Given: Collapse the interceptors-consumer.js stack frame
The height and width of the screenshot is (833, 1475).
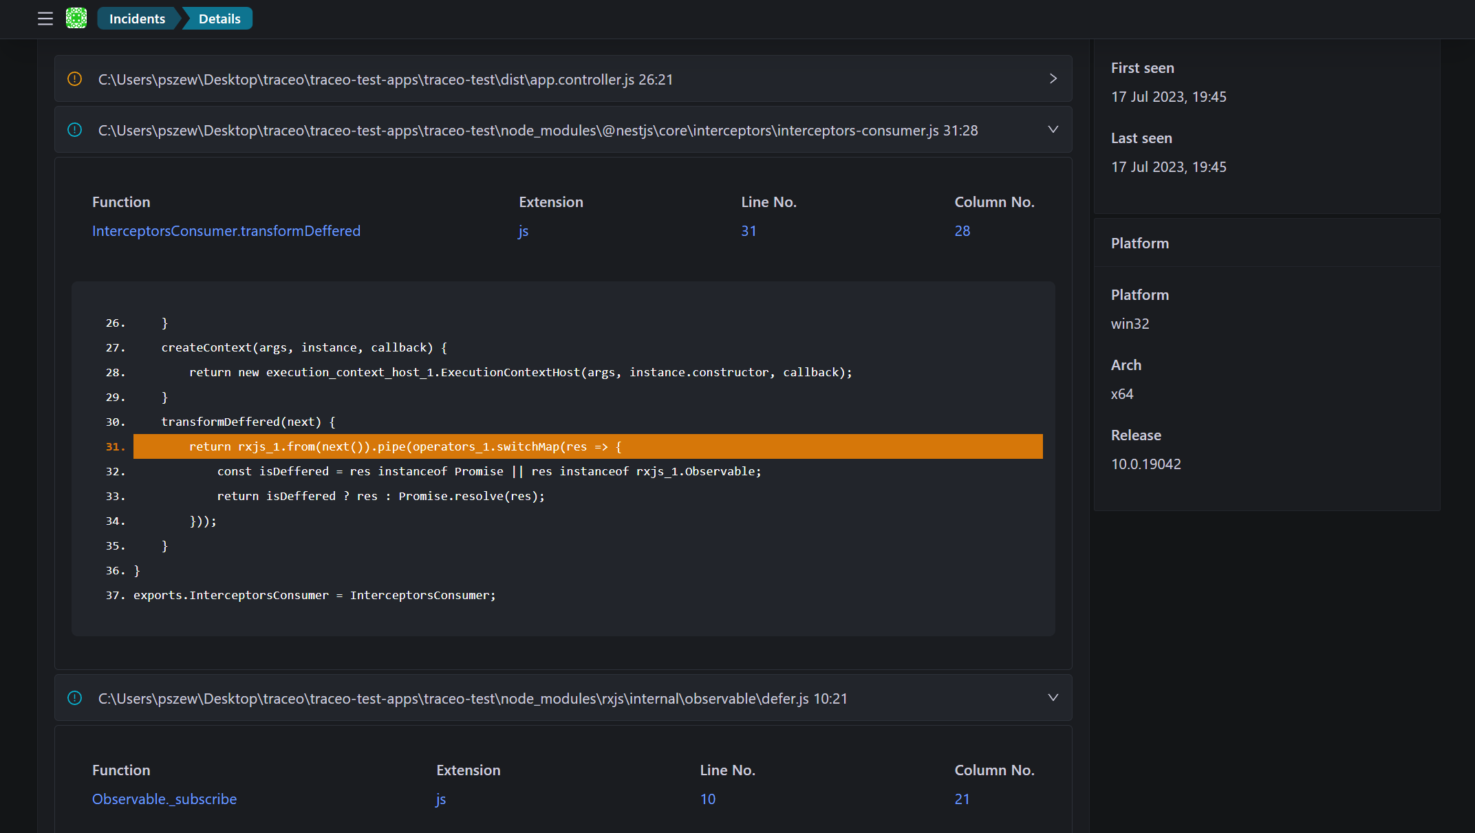Looking at the screenshot, I should (1053, 130).
